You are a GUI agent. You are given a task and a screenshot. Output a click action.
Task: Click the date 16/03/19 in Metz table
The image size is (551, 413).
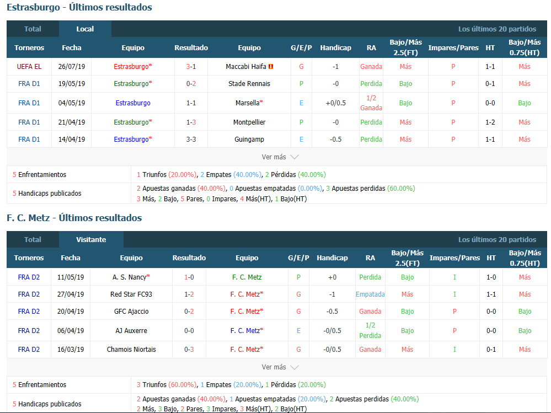point(71,350)
